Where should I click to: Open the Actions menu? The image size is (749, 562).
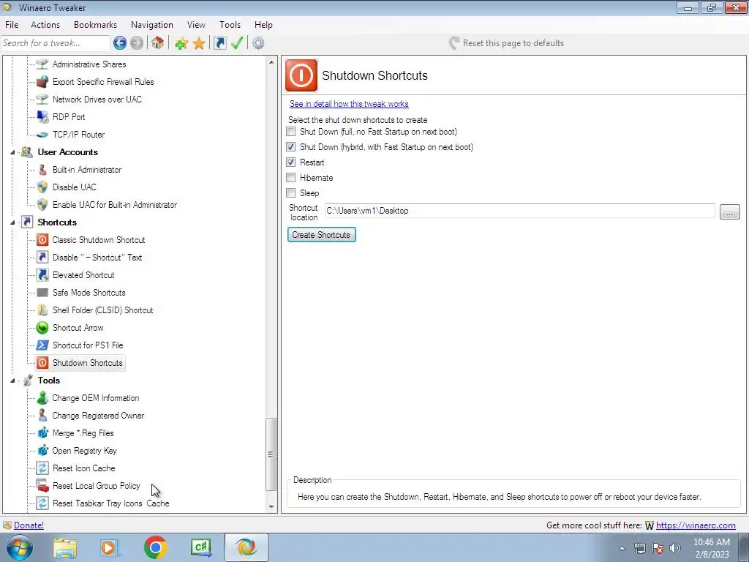pos(45,25)
